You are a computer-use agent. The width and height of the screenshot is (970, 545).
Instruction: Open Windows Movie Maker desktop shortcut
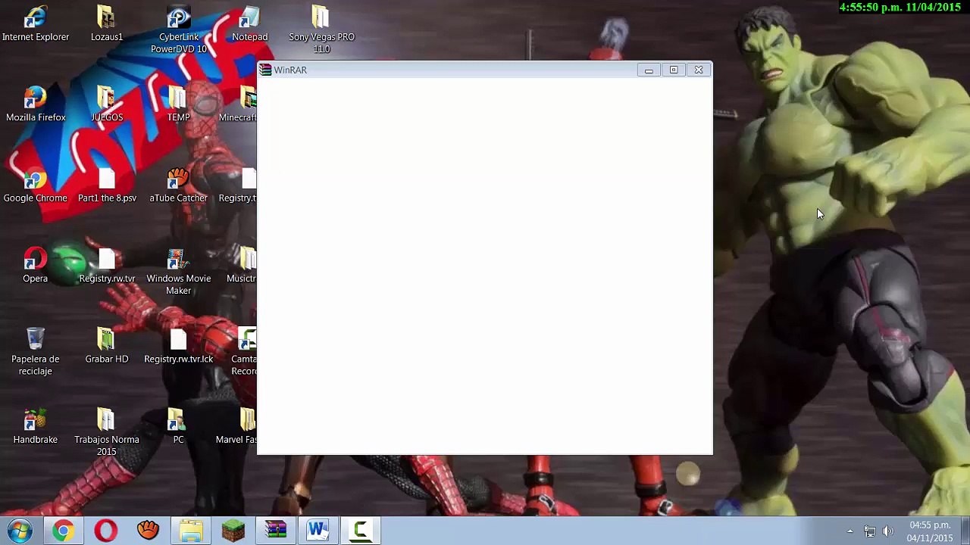pos(178,271)
